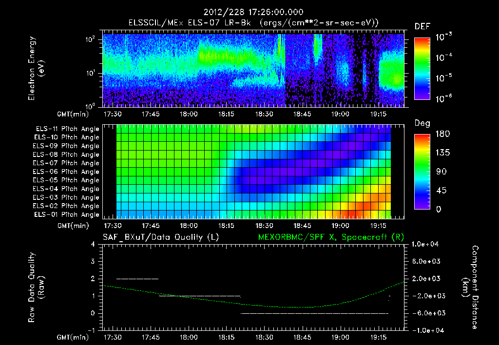Click 'ELS-10 Pitch Angle' row label
499x345 pixels.
pyautogui.click(x=67, y=137)
